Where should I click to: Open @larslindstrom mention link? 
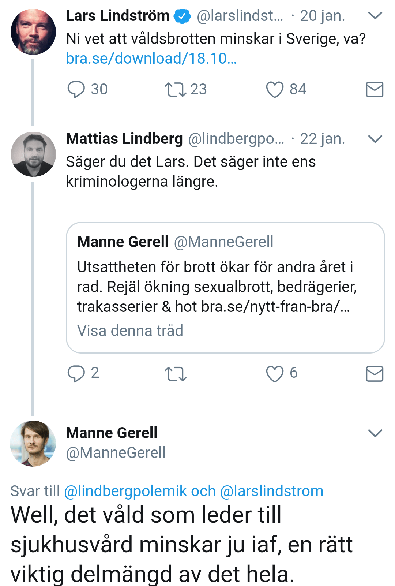coord(272,491)
